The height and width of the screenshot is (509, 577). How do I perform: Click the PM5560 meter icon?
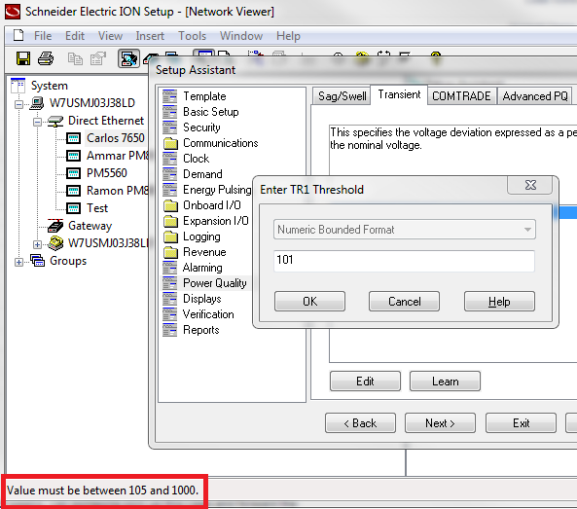click(x=73, y=173)
